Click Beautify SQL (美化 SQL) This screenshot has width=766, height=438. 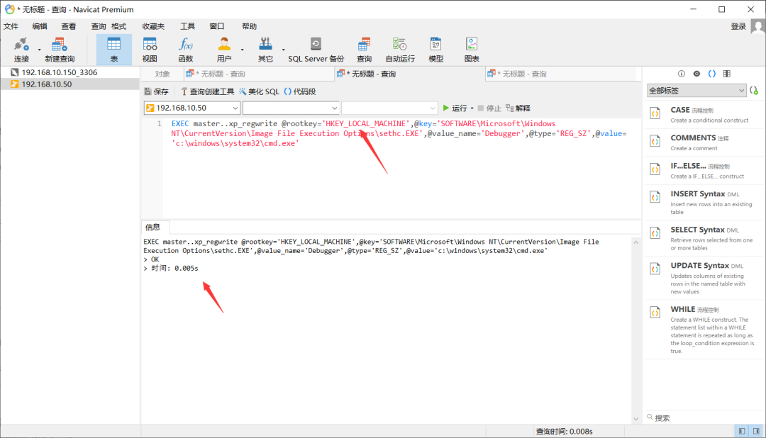tap(259, 91)
